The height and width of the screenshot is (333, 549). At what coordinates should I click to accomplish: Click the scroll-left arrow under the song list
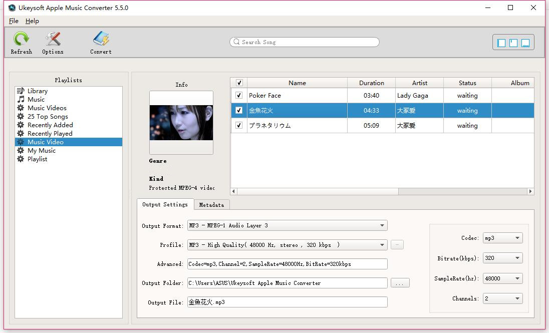click(x=233, y=191)
